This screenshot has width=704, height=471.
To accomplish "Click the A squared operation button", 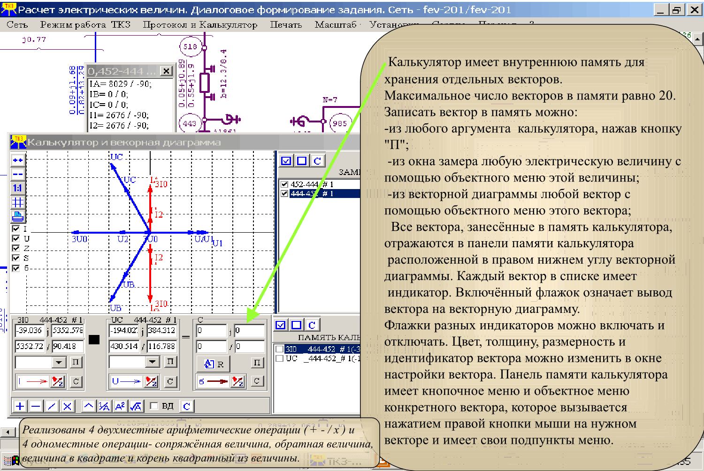I will 120,406.
